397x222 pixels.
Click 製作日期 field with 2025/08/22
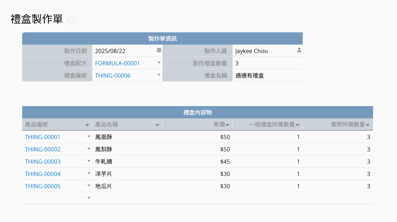tap(123, 51)
